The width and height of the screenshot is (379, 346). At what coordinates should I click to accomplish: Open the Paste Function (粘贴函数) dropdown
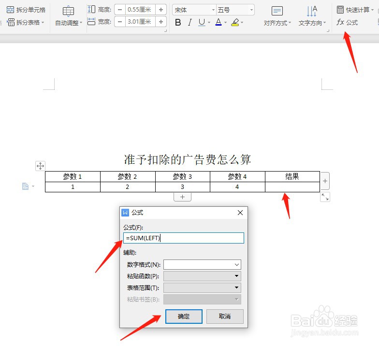click(x=202, y=276)
